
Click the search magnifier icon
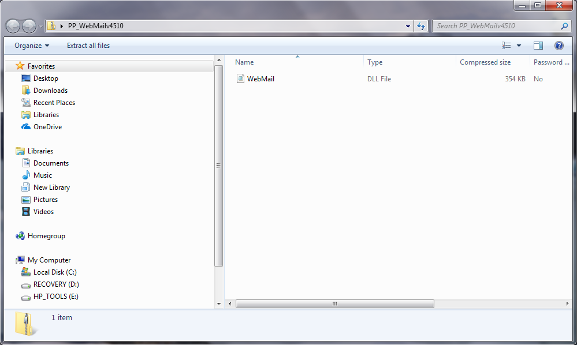pyautogui.click(x=564, y=26)
